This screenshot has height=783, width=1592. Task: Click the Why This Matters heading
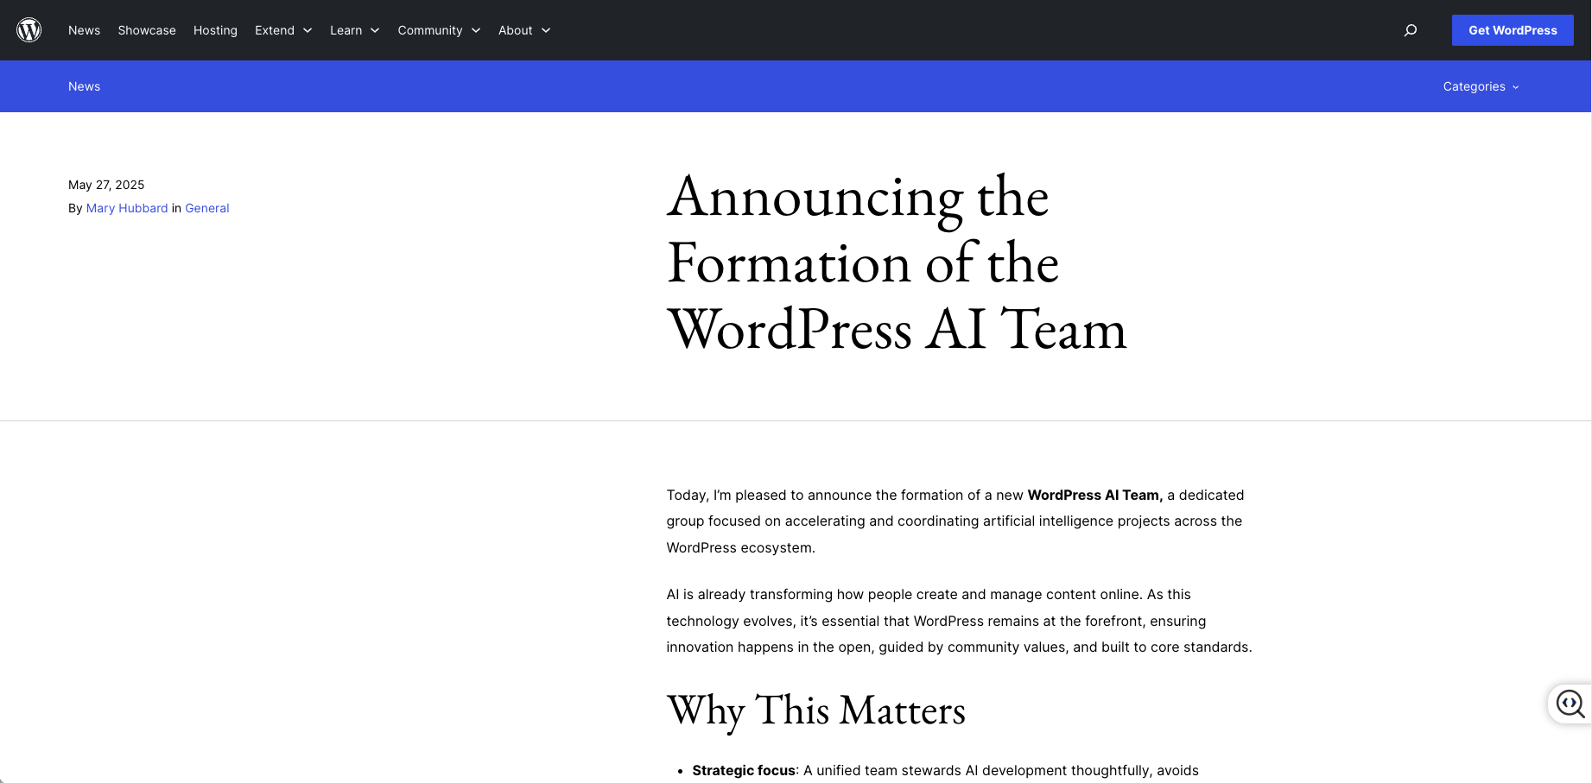[816, 710]
